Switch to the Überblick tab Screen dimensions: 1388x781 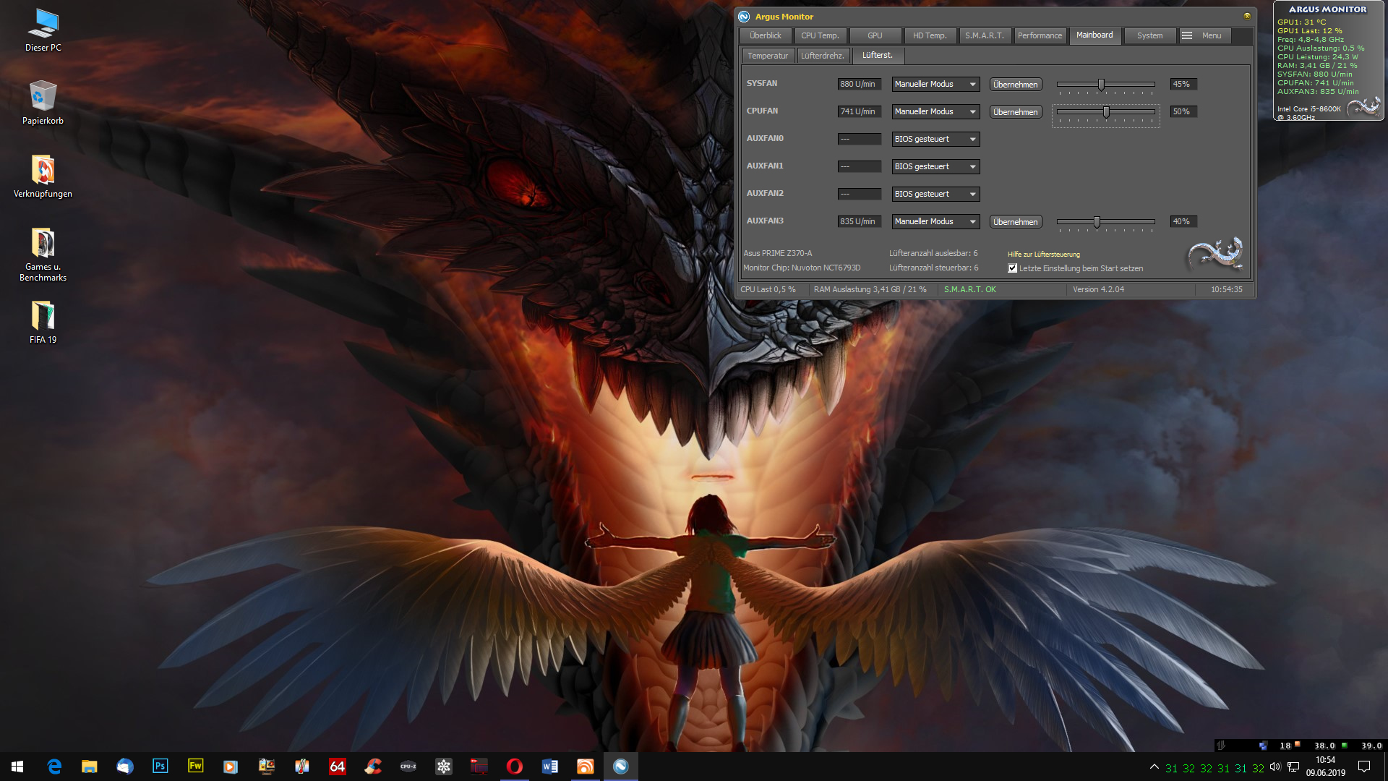pos(766,35)
